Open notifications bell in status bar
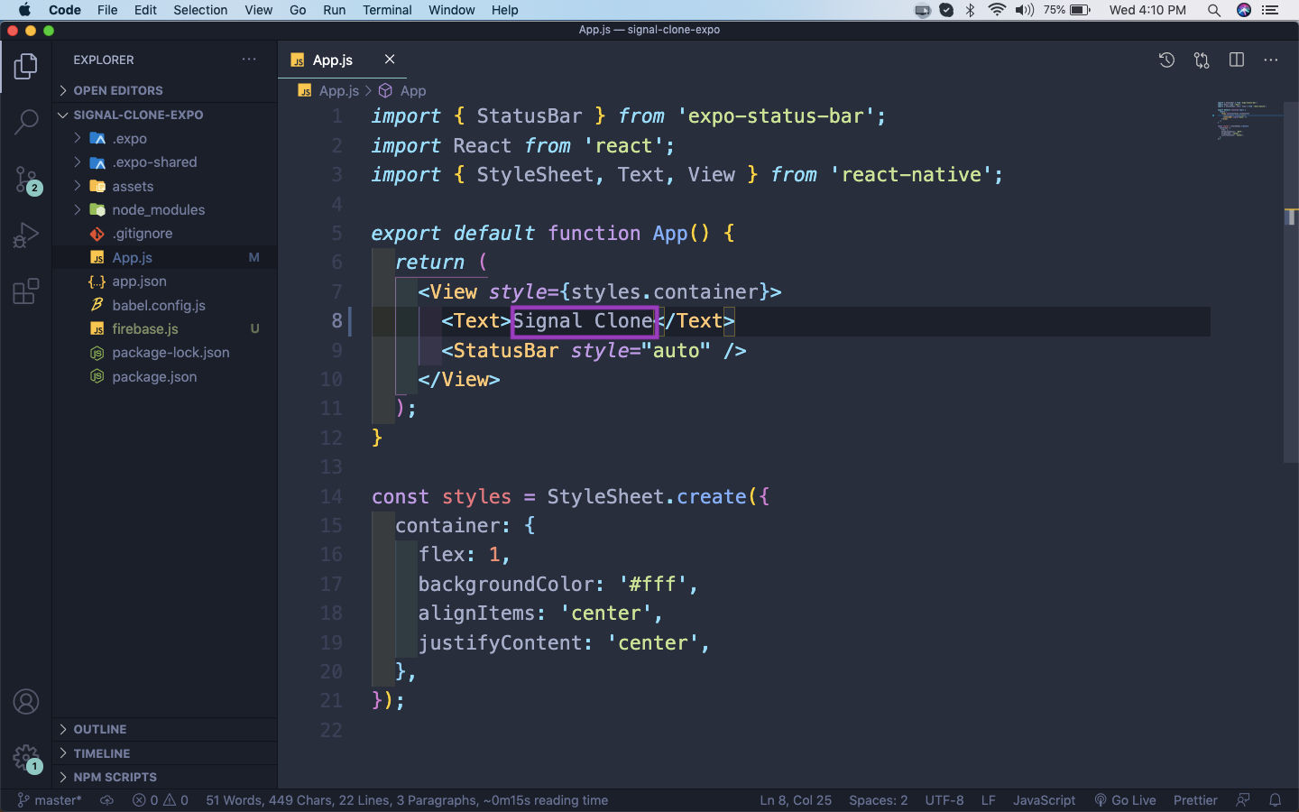 pos(1276,800)
